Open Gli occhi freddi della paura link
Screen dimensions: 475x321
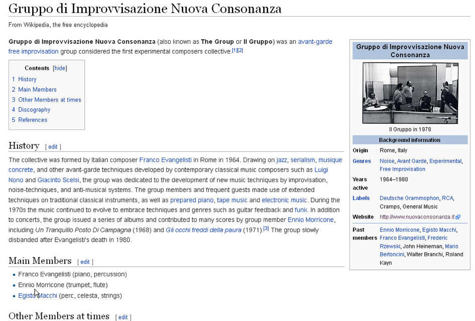(203, 230)
